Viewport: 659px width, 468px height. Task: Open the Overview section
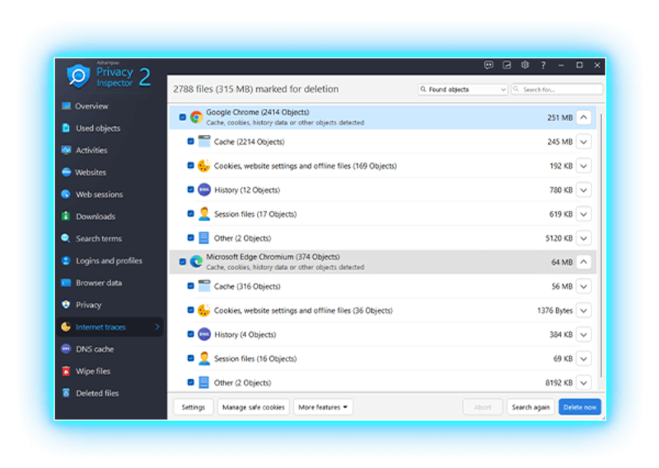(91, 106)
